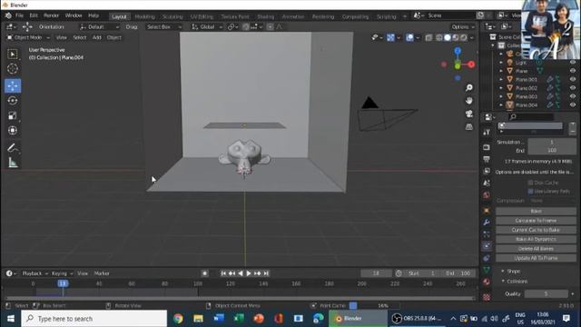Select the Measure tool

tap(13, 163)
